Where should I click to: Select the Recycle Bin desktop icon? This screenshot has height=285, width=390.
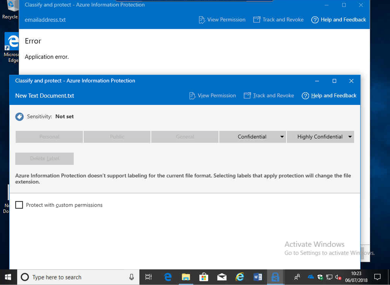[10, 9]
